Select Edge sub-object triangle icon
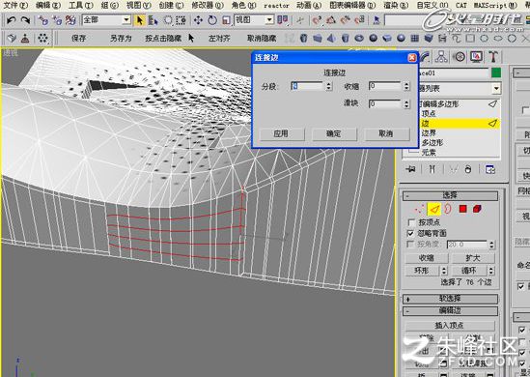Viewport: 530px width, 377px height. click(434, 209)
